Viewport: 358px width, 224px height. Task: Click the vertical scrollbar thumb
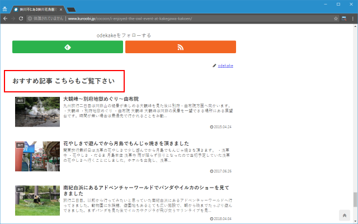click(355, 199)
